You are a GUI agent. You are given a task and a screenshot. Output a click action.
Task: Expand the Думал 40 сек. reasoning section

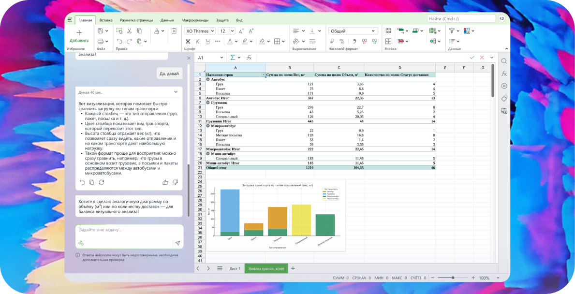coord(176,92)
